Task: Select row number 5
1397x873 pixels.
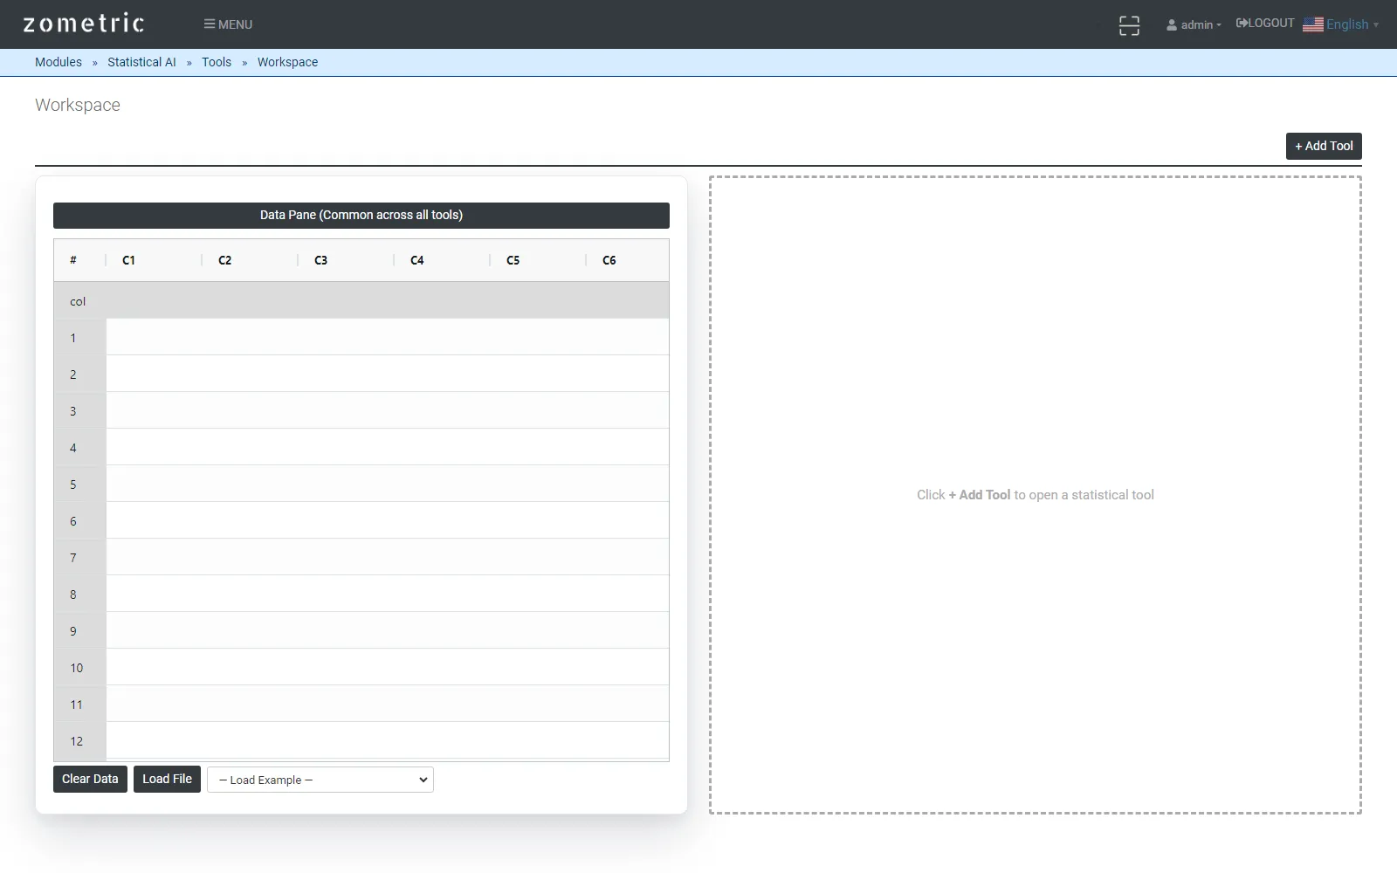Action: pyautogui.click(x=79, y=485)
